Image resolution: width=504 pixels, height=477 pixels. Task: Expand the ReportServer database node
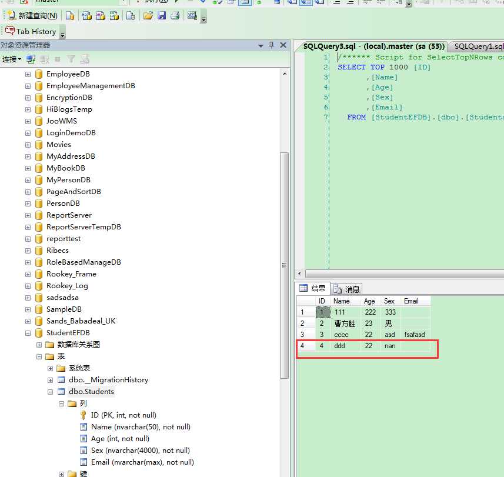coord(28,215)
